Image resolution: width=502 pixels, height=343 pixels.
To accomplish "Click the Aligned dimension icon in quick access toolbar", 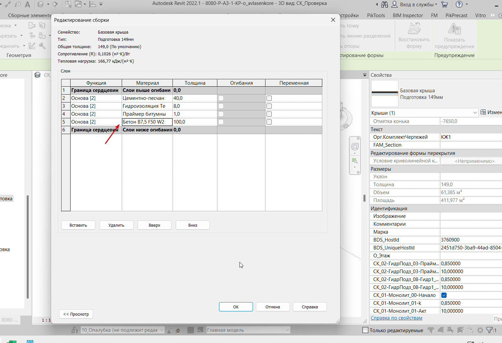I will click(x=8, y=4).
